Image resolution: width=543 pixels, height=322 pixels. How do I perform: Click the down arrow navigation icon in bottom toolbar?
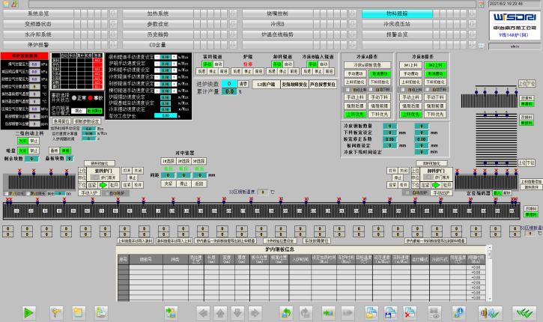tap(237, 313)
